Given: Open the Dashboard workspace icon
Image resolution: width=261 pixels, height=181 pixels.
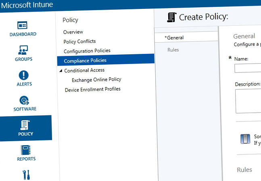Looking at the screenshot, I should pyautogui.click(x=22, y=25).
